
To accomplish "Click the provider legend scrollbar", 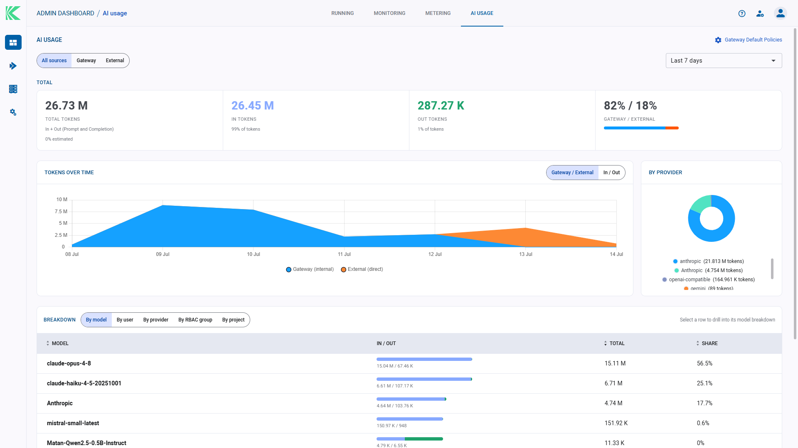I will click(772, 269).
